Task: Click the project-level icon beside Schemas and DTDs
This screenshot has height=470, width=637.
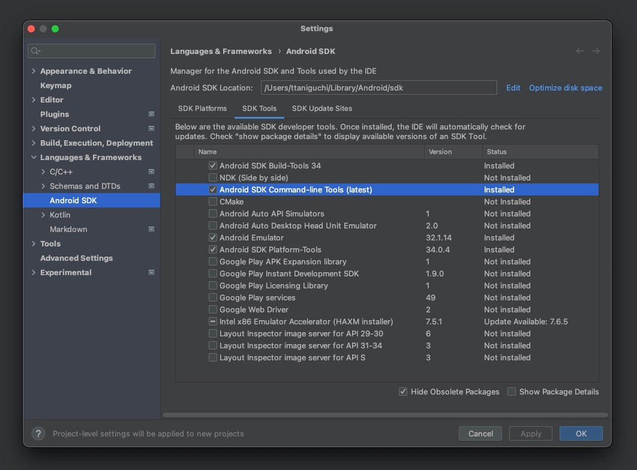Action: pos(151,186)
